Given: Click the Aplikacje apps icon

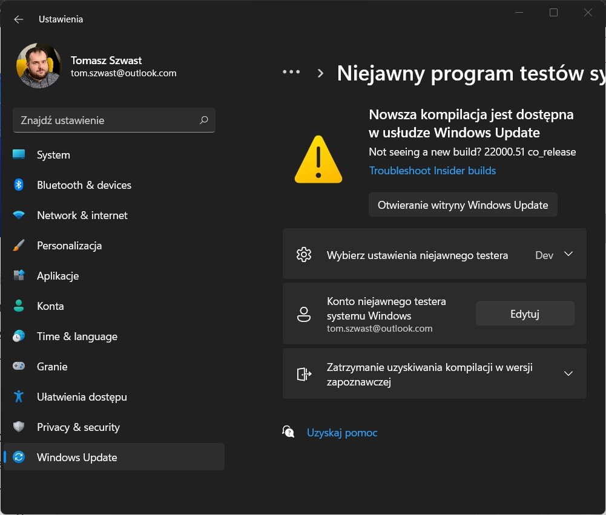Looking at the screenshot, I should coord(19,275).
